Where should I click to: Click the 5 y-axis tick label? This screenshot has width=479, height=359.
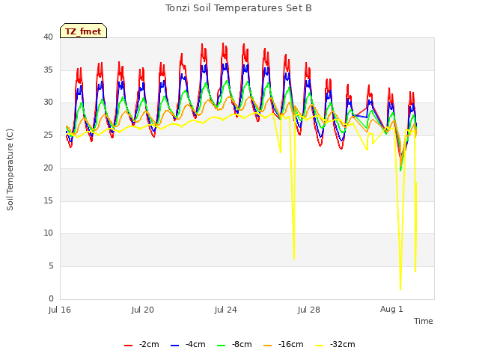pos(51,266)
